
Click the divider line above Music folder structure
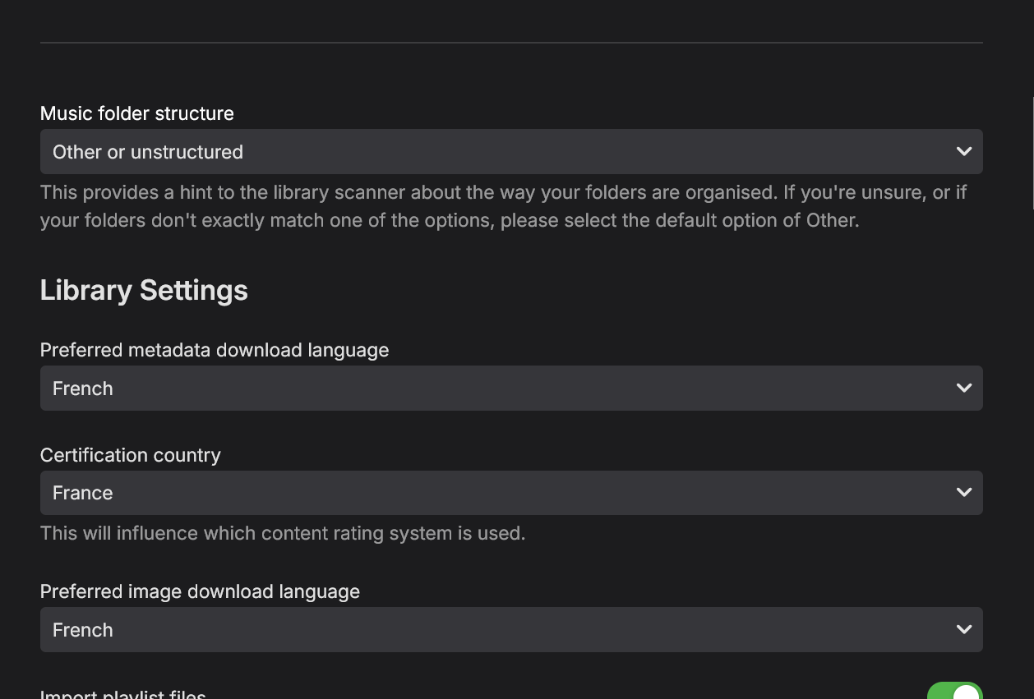(x=511, y=42)
